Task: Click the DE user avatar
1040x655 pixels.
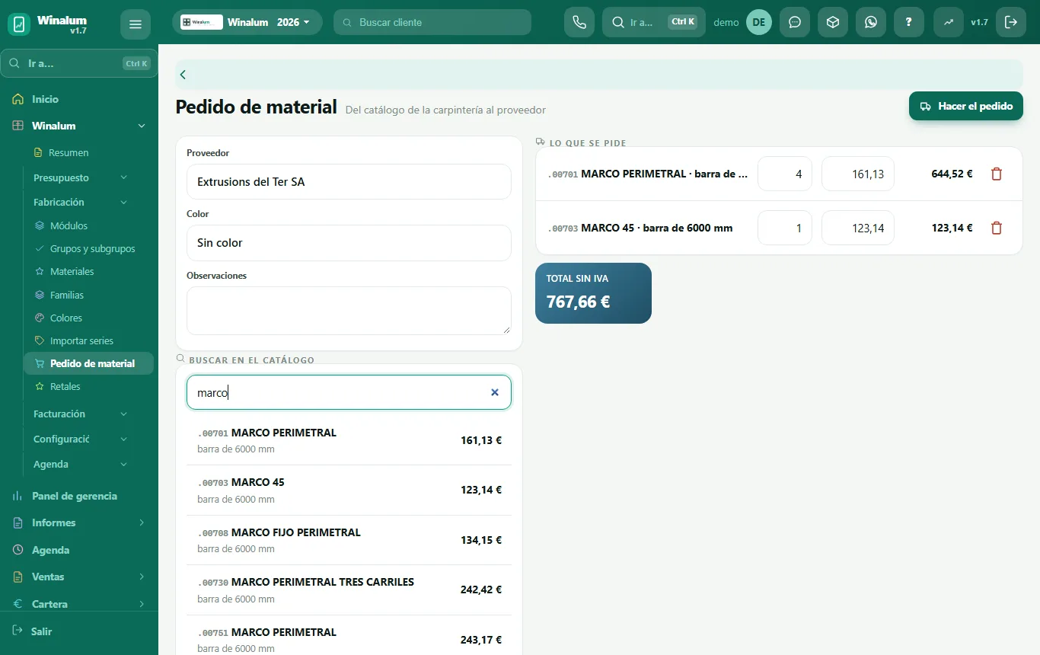Action: [759, 22]
